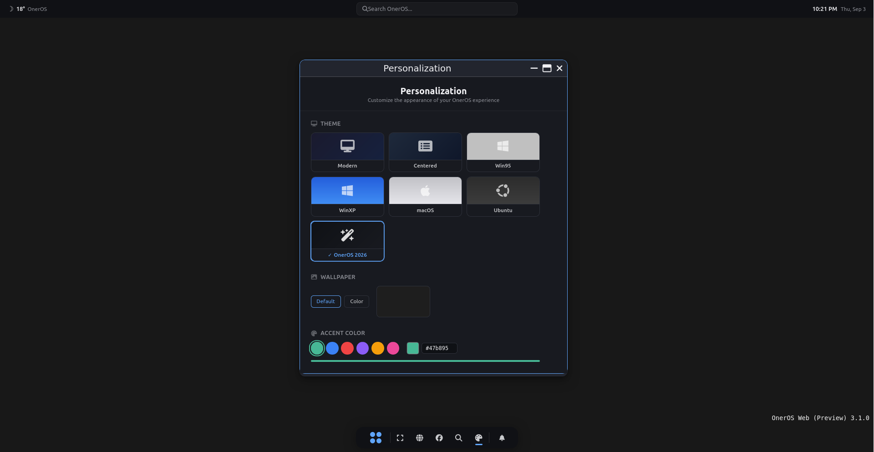Choose the WinXP theme
The height and width of the screenshot is (452, 874).
coord(347,197)
